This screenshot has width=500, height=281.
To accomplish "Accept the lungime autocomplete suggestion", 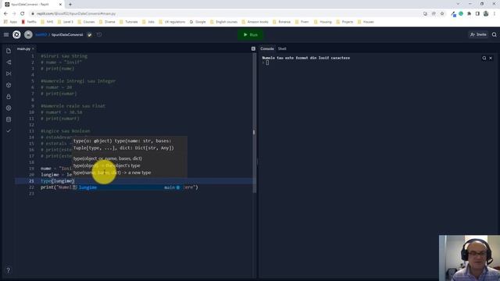I will click(x=127, y=187).
